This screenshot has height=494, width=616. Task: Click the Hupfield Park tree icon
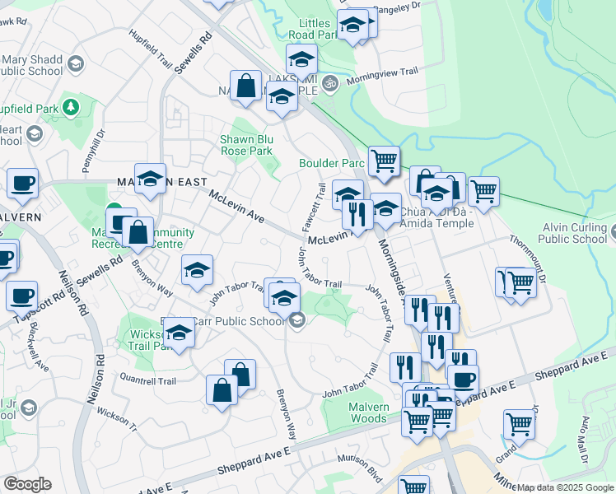(x=71, y=107)
